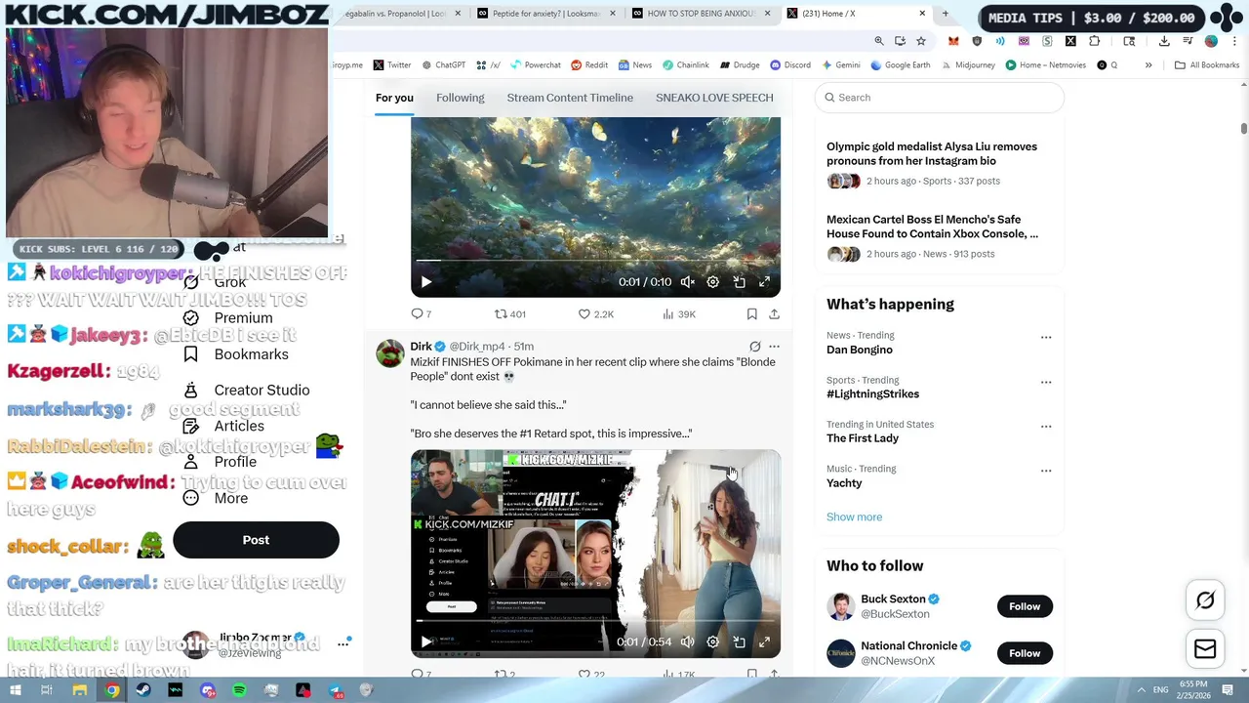
Task: Open Dirk's profile avatar
Action: (x=390, y=353)
